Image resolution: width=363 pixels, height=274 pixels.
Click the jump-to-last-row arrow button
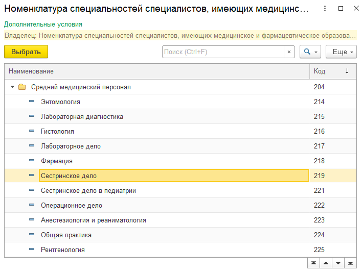point(350,263)
